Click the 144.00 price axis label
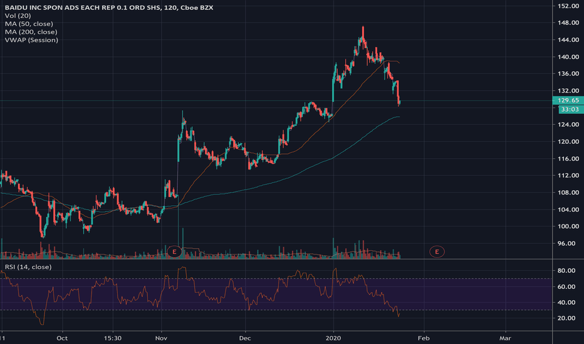Viewport: 584px width, 344px height. tap(568, 40)
